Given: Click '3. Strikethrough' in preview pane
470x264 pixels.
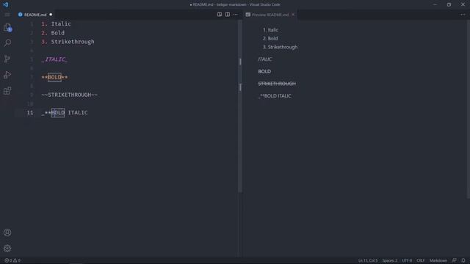Looking at the screenshot, I should click(281, 47).
